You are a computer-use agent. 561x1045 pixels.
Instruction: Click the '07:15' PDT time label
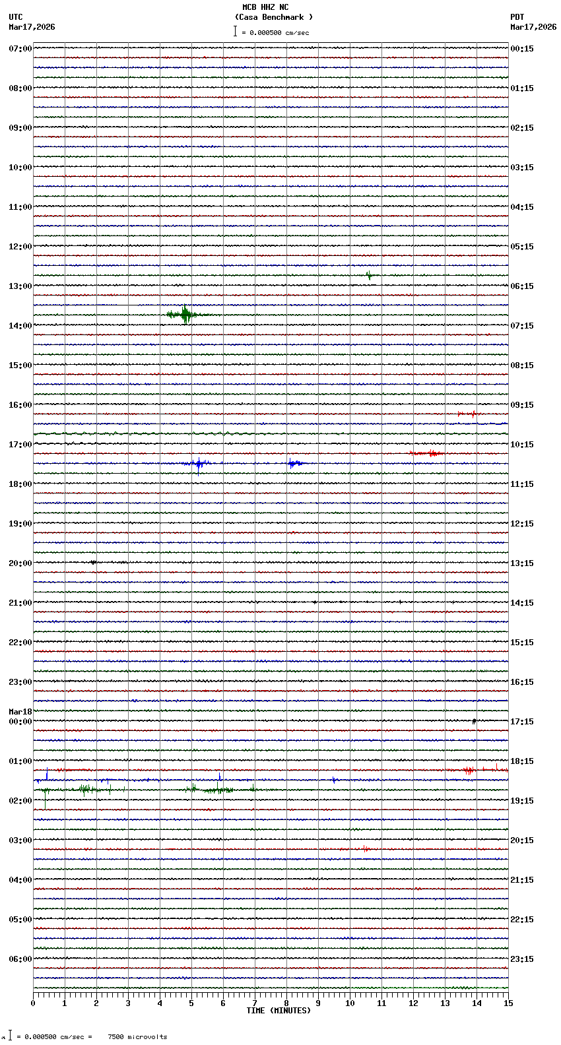coord(522,326)
